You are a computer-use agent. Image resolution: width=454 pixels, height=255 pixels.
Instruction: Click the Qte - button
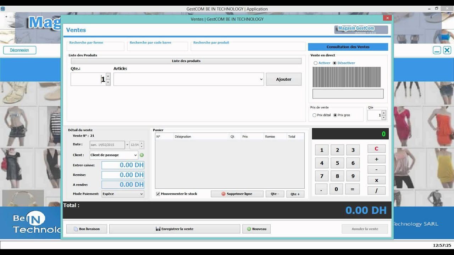tap(275, 194)
